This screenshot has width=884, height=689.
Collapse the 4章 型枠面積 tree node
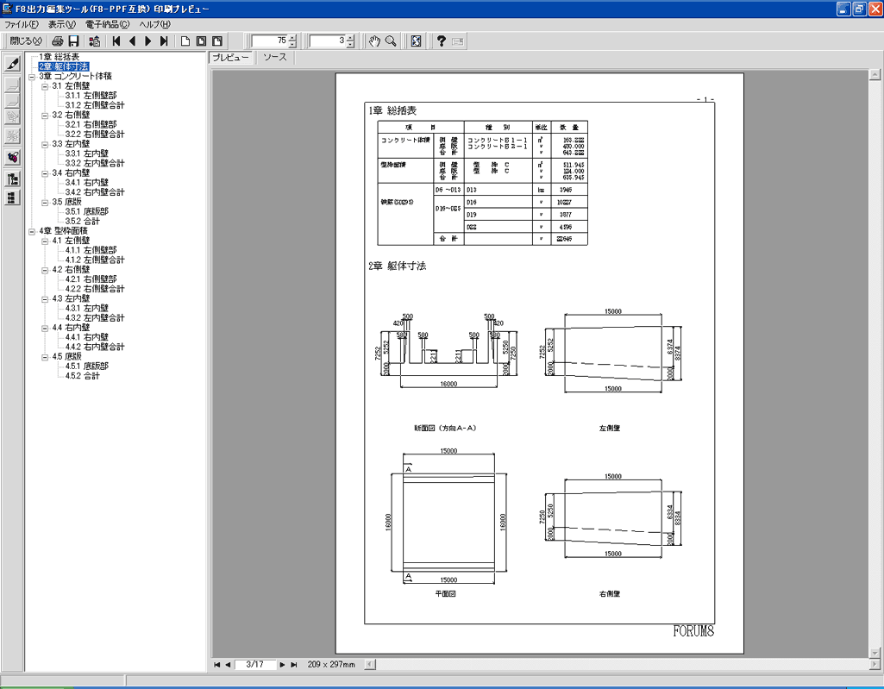[32, 232]
